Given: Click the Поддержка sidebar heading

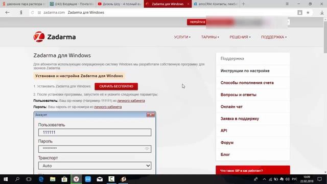Looking at the screenshot, I should (232, 59).
